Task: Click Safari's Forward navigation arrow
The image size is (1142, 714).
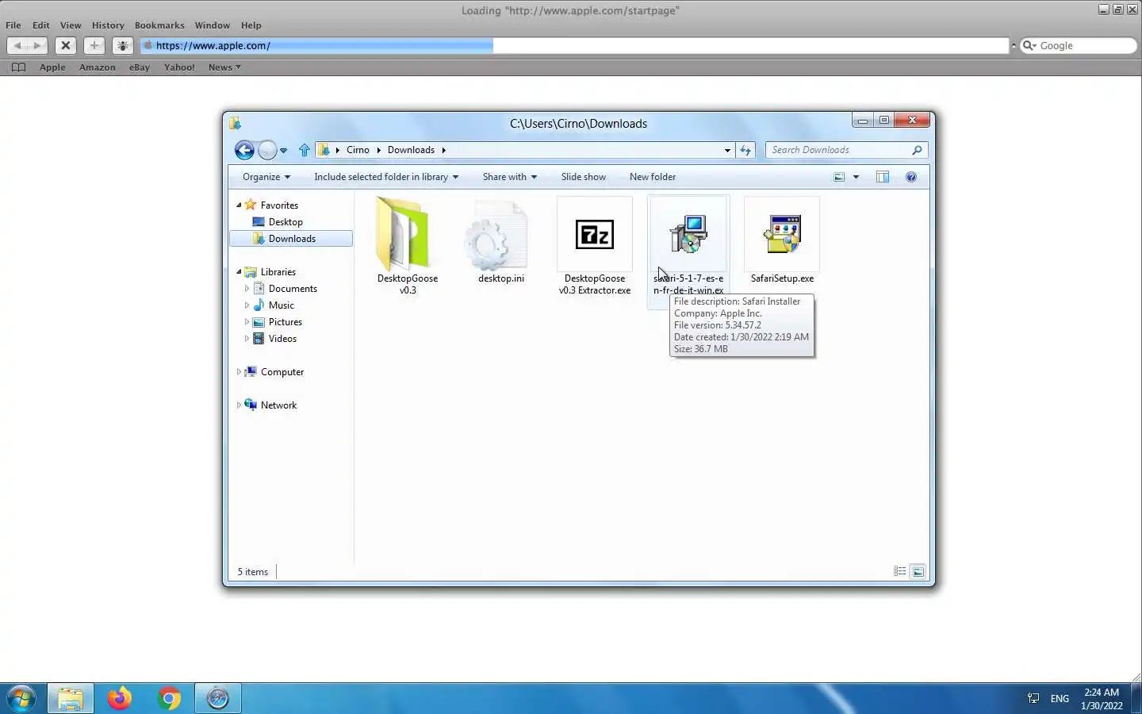Action: 37,46
